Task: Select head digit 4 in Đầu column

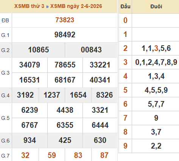Action: pyautogui.click(x=125, y=76)
